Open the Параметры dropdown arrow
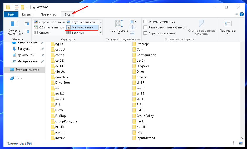Viewport: 247px width, 149px height. [x=228, y=34]
